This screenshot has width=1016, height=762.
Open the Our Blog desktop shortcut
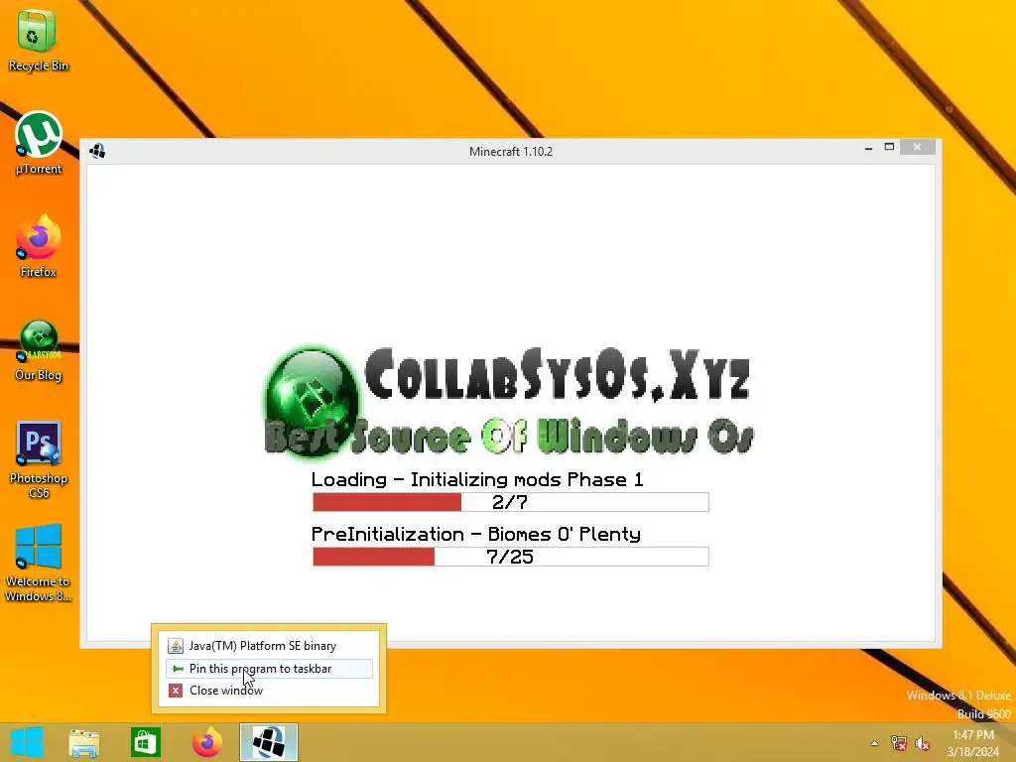[x=39, y=350]
